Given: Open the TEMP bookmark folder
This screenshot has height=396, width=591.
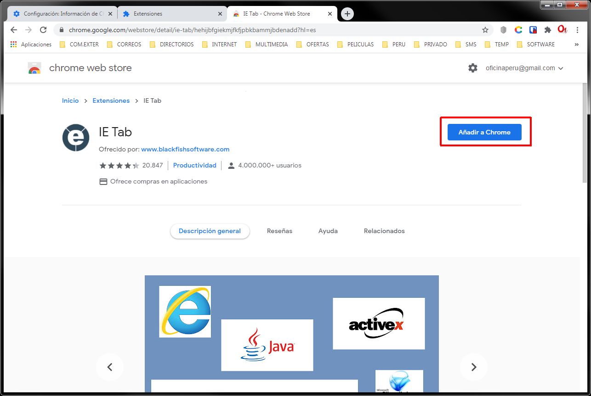Looking at the screenshot, I should (497, 45).
